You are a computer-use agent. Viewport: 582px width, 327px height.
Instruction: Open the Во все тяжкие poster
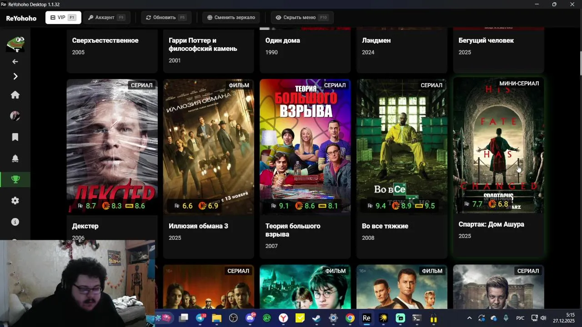pyautogui.click(x=402, y=146)
